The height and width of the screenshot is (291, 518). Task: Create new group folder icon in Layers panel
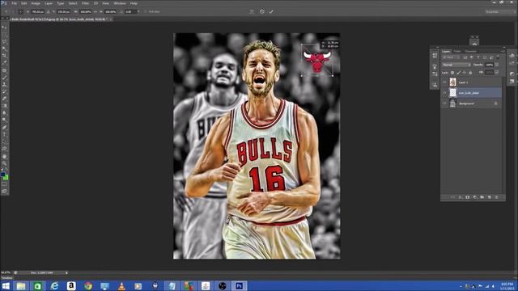click(x=482, y=197)
